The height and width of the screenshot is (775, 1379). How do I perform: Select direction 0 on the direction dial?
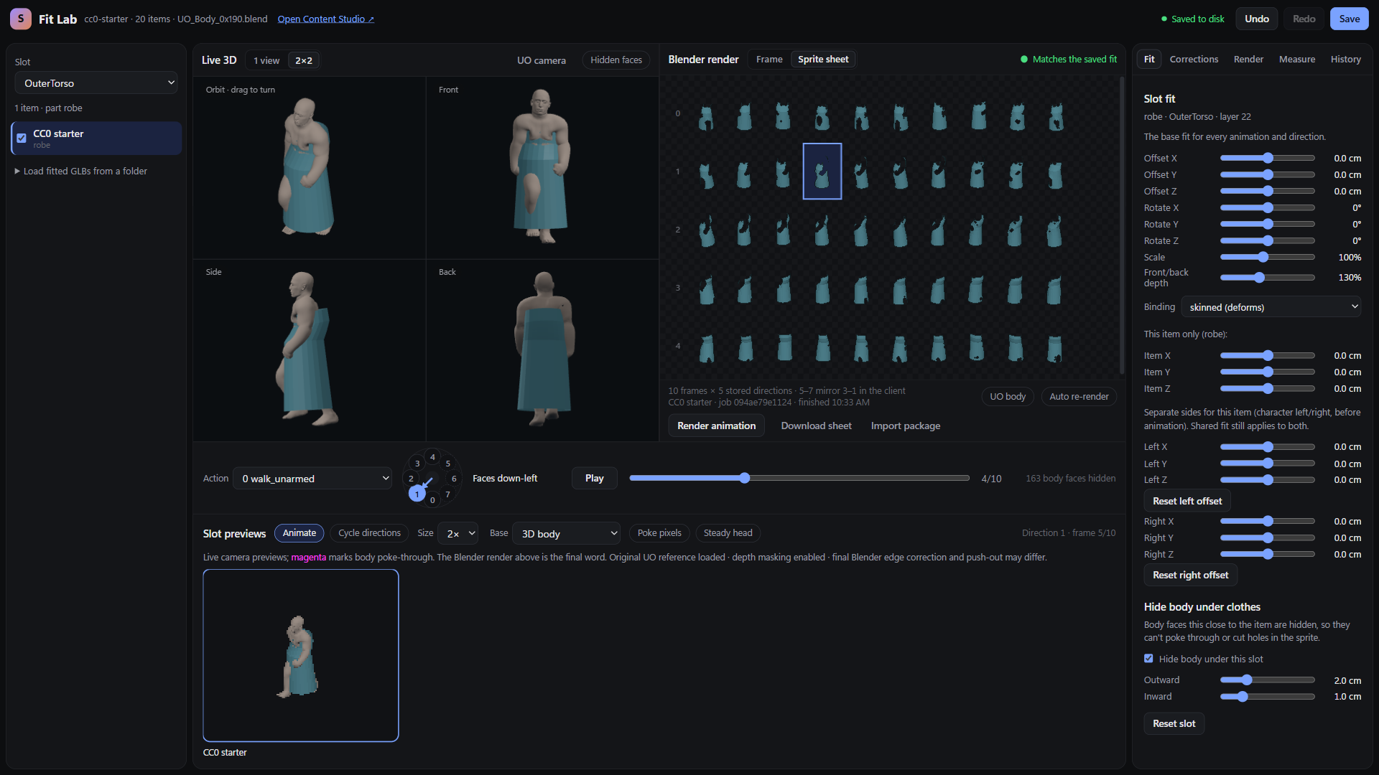pos(432,500)
